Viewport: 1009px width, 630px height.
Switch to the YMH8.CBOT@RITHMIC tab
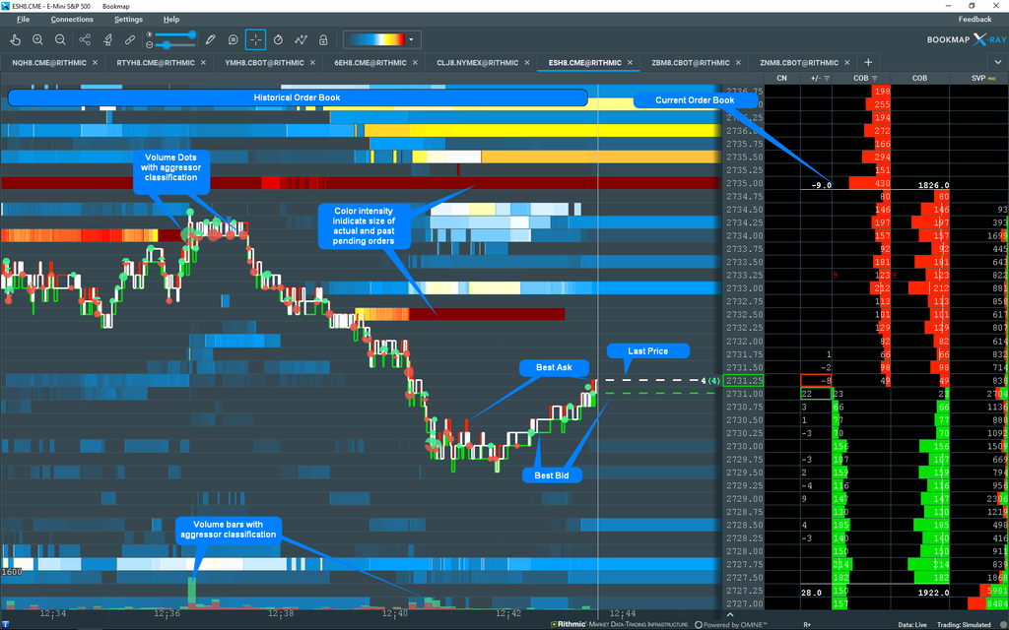[264, 63]
